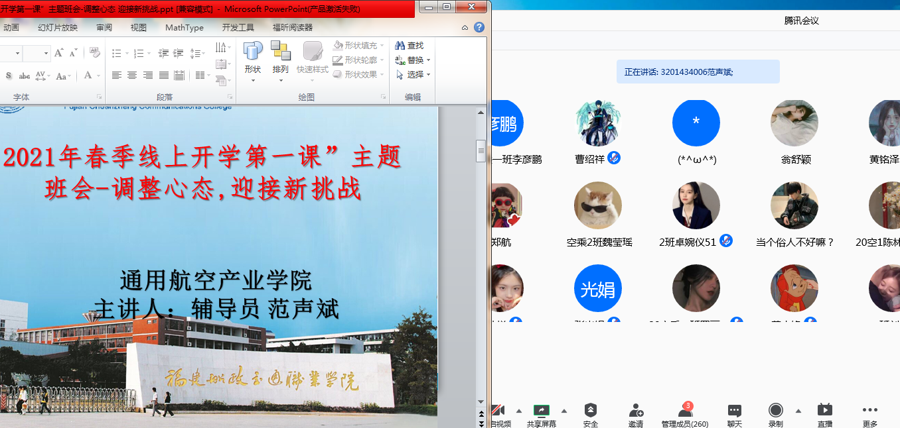Viewport: 900px width, 428px height.
Task: Click the slide pane vertical scrollbar thumb
Action: [x=481, y=151]
